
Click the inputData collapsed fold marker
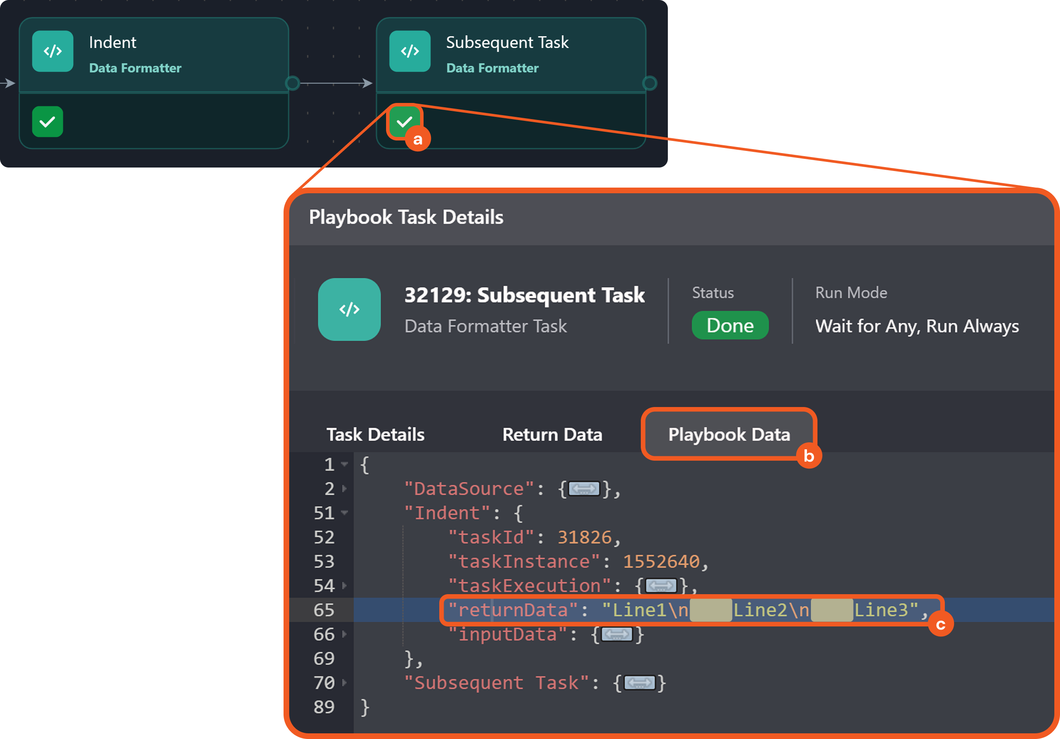[x=616, y=635]
